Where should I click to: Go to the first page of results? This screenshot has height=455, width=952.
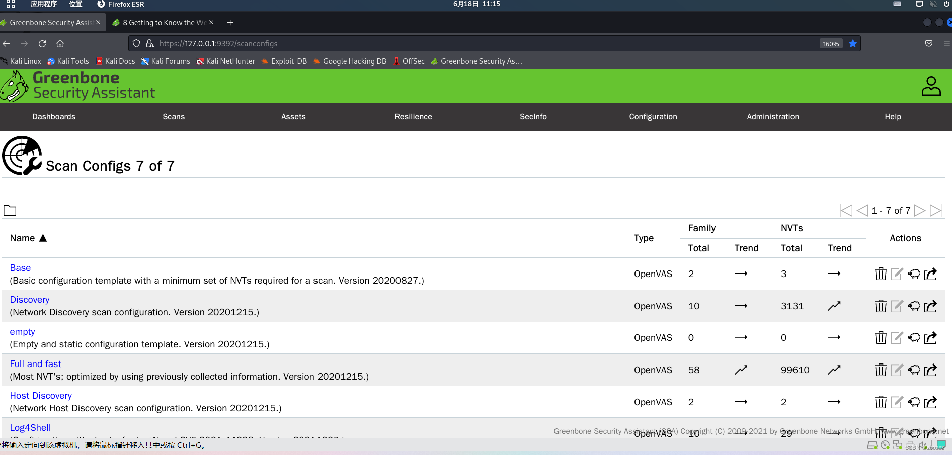846,210
